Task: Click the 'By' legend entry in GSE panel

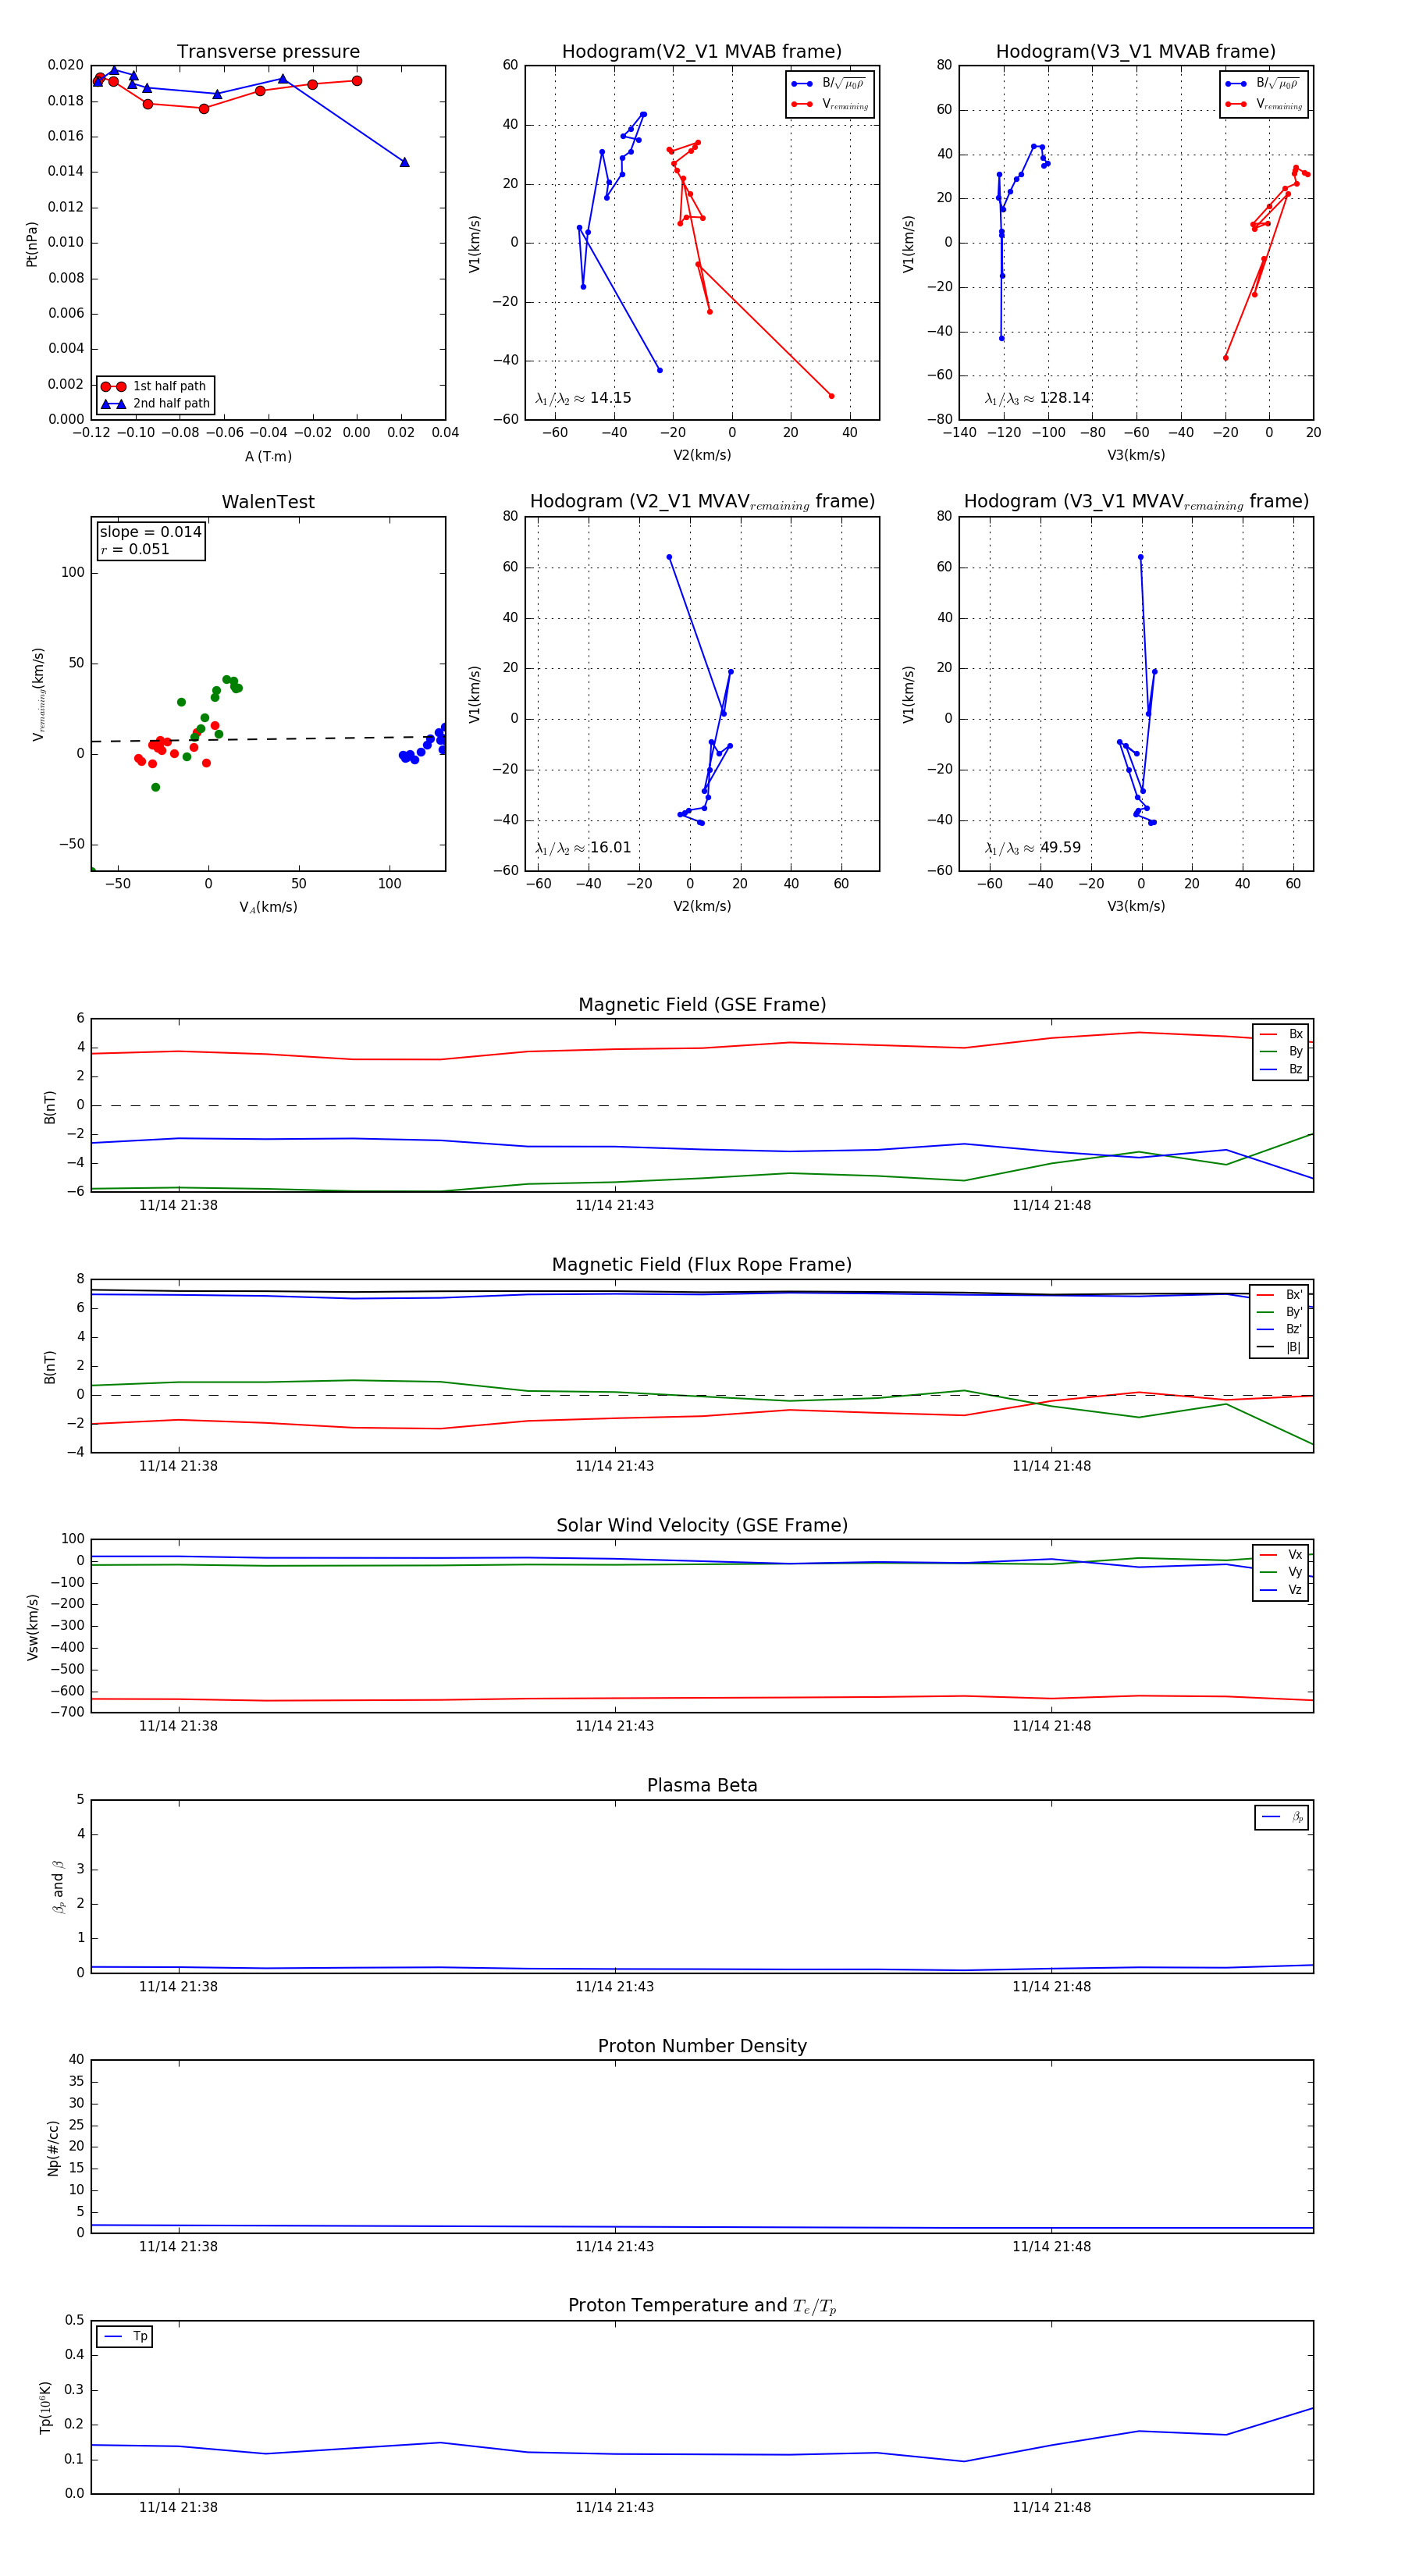Action: pyautogui.click(x=1281, y=1051)
